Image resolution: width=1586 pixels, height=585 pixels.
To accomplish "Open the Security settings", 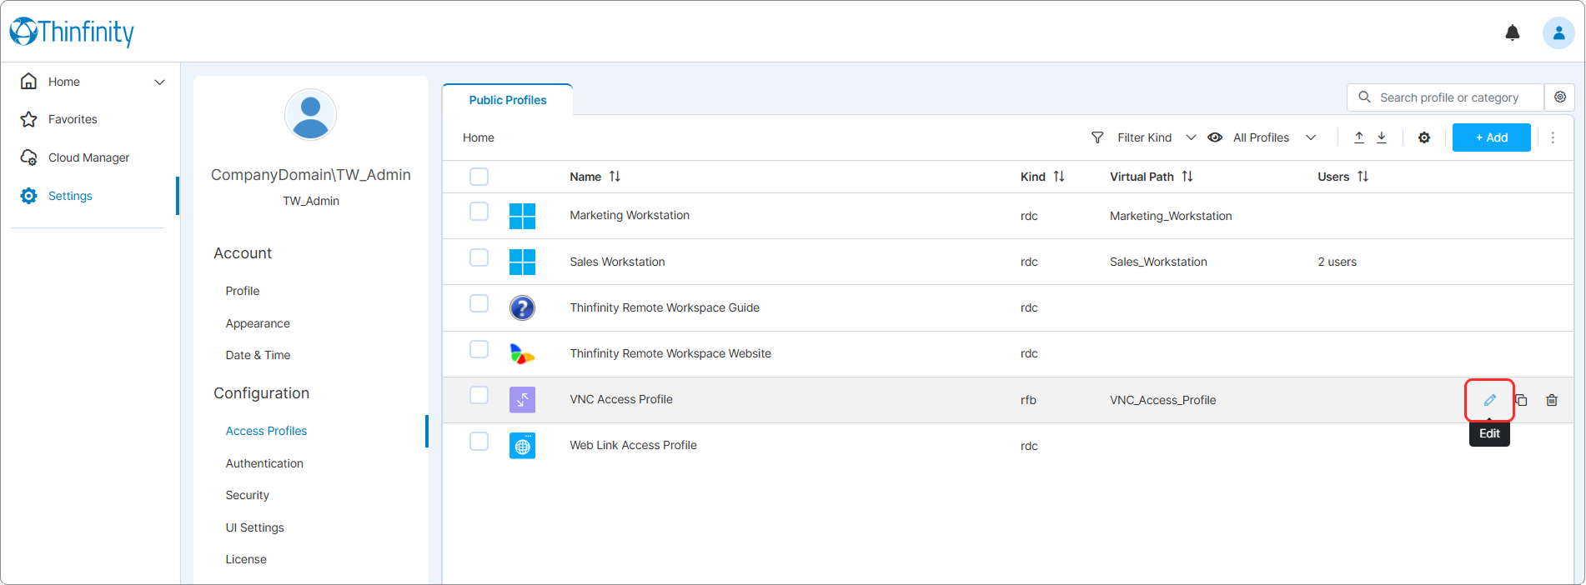I will [x=248, y=495].
